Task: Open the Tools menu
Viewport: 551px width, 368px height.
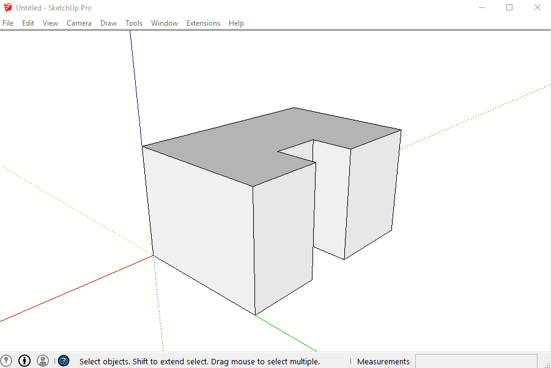Action: [134, 23]
